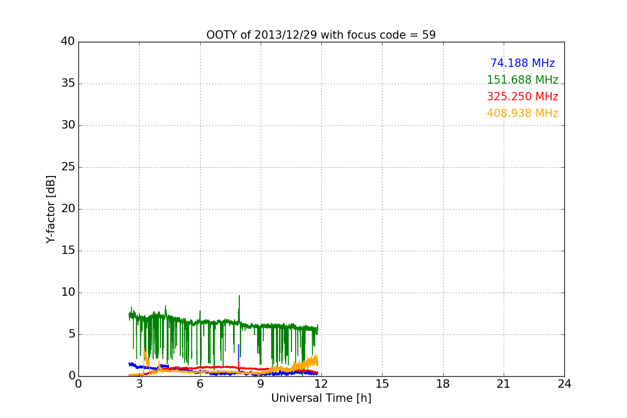Click the y-axis tick label 10

pyautogui.click(x=68, y=293)
